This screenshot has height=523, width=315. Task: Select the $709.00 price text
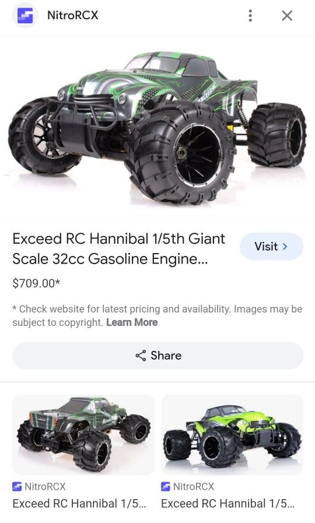tap(36, 283)
